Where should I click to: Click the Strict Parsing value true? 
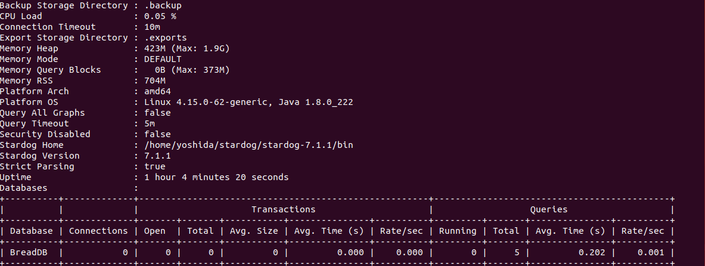tap(155, 166)
